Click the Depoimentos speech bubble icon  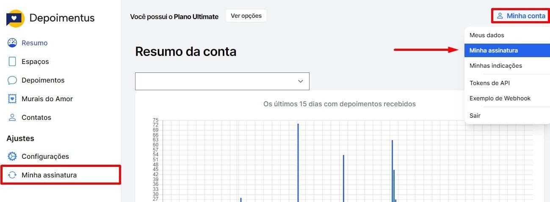click(x=12, y=80)
